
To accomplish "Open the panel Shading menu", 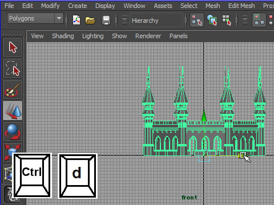I will 63,36.
